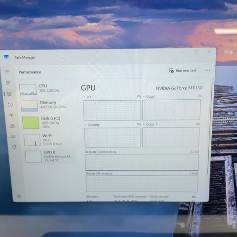Click the 'HDD (SATA)' disk type text
The width and height of the screenshot is (237, 237).
tap(50, 123)
